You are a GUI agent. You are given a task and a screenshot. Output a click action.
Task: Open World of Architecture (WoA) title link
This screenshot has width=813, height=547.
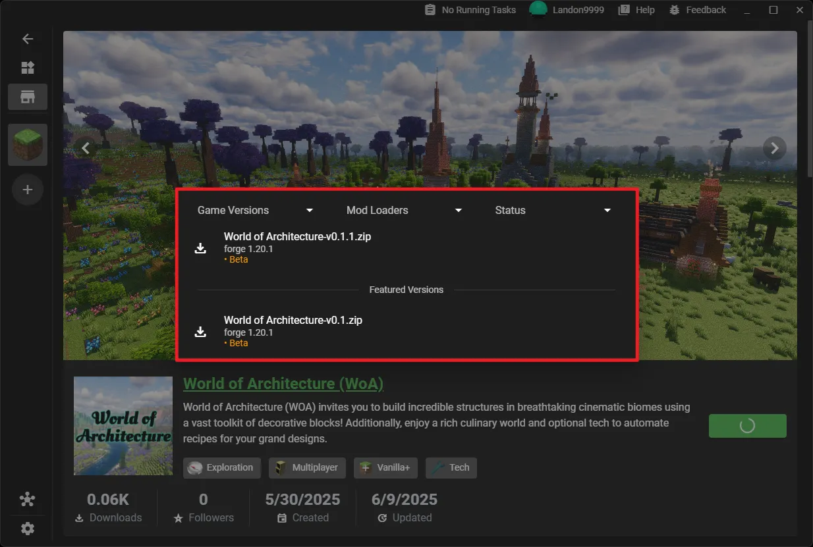[283, 383]
